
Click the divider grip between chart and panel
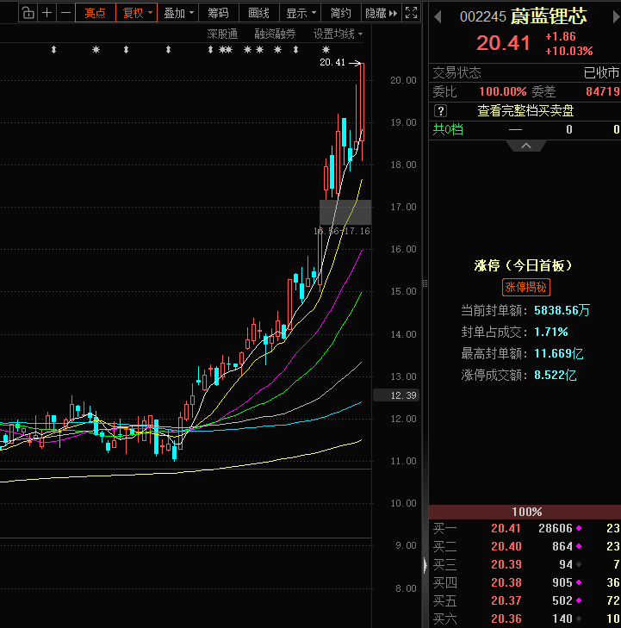click(425, 283)
